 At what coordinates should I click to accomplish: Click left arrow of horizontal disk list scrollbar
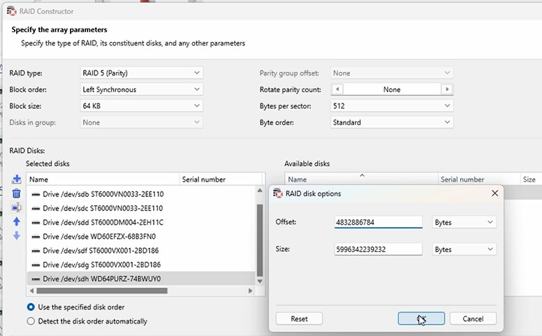pos(31,291)
